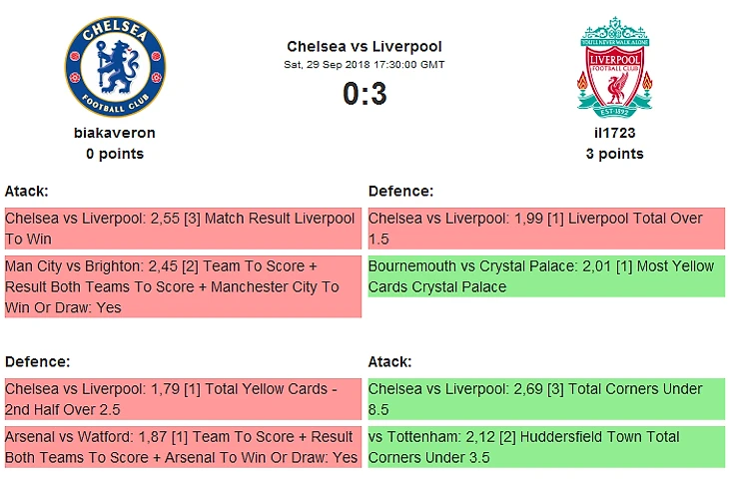Screen dimensions: 729x479
Task: Click the right team's Atack heading
Action: pos(390,361)
